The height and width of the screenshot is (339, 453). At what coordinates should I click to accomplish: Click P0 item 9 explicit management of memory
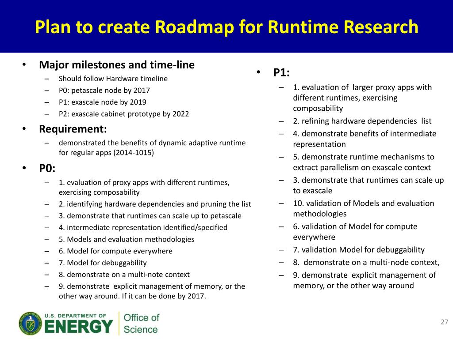[x=152, y=291]
